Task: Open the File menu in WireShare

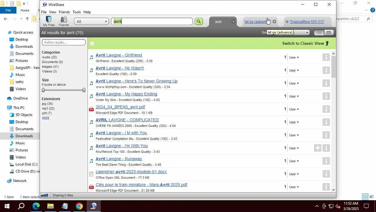Action: pyautogui.click(x=44, y=12)
